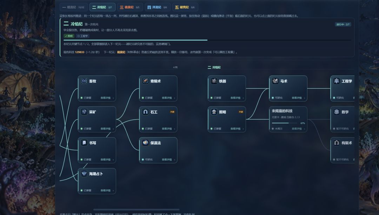Open 查看详情 for 畜牧

click(x=107, y=98)
